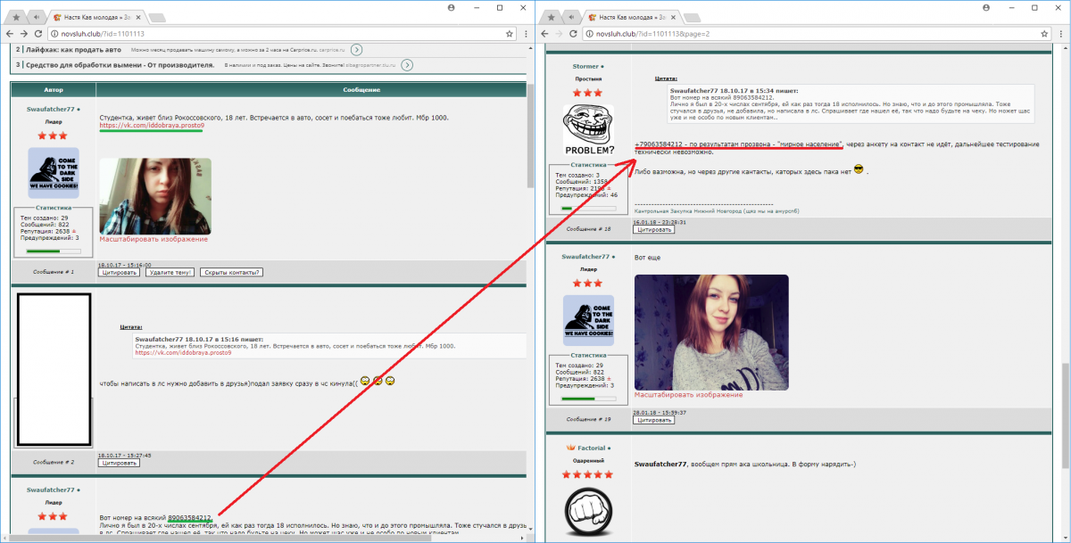
Task: Click the site info icon in the right address bar
Action: (x=590, y=33)
